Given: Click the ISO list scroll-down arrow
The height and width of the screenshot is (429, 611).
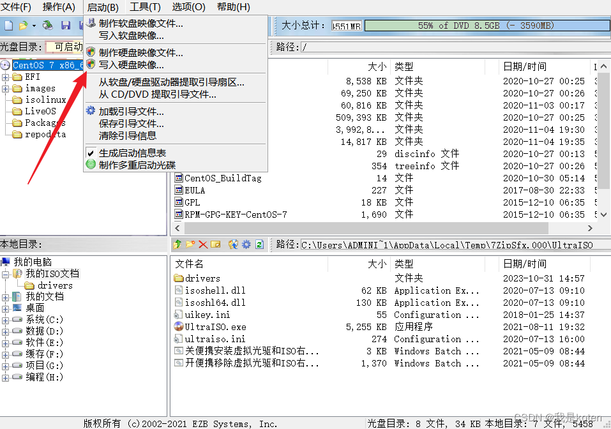Looking at the screenshot, I should coord(603,214).
